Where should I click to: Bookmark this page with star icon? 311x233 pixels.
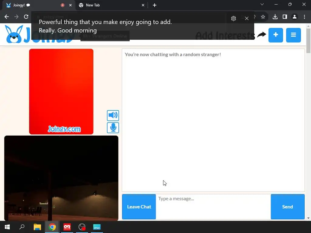[263, 17]
